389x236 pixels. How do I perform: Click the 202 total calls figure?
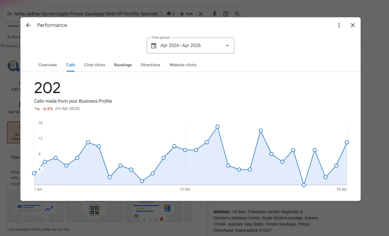[x=47, y=88]
